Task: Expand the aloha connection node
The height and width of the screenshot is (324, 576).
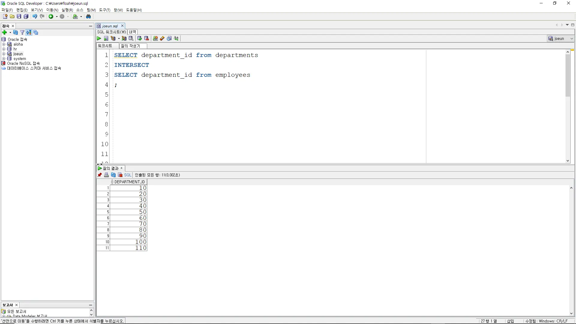Action: click(x=4, y=44)
